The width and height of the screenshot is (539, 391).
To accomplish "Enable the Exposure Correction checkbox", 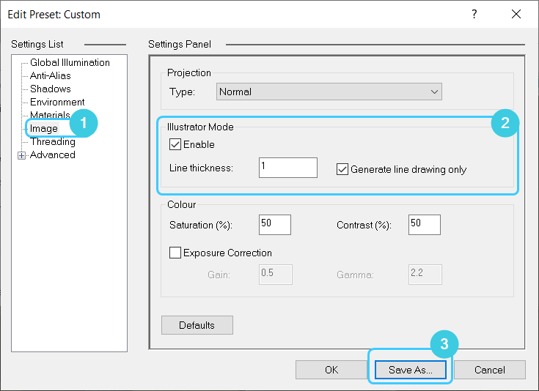I will [175, 253].
